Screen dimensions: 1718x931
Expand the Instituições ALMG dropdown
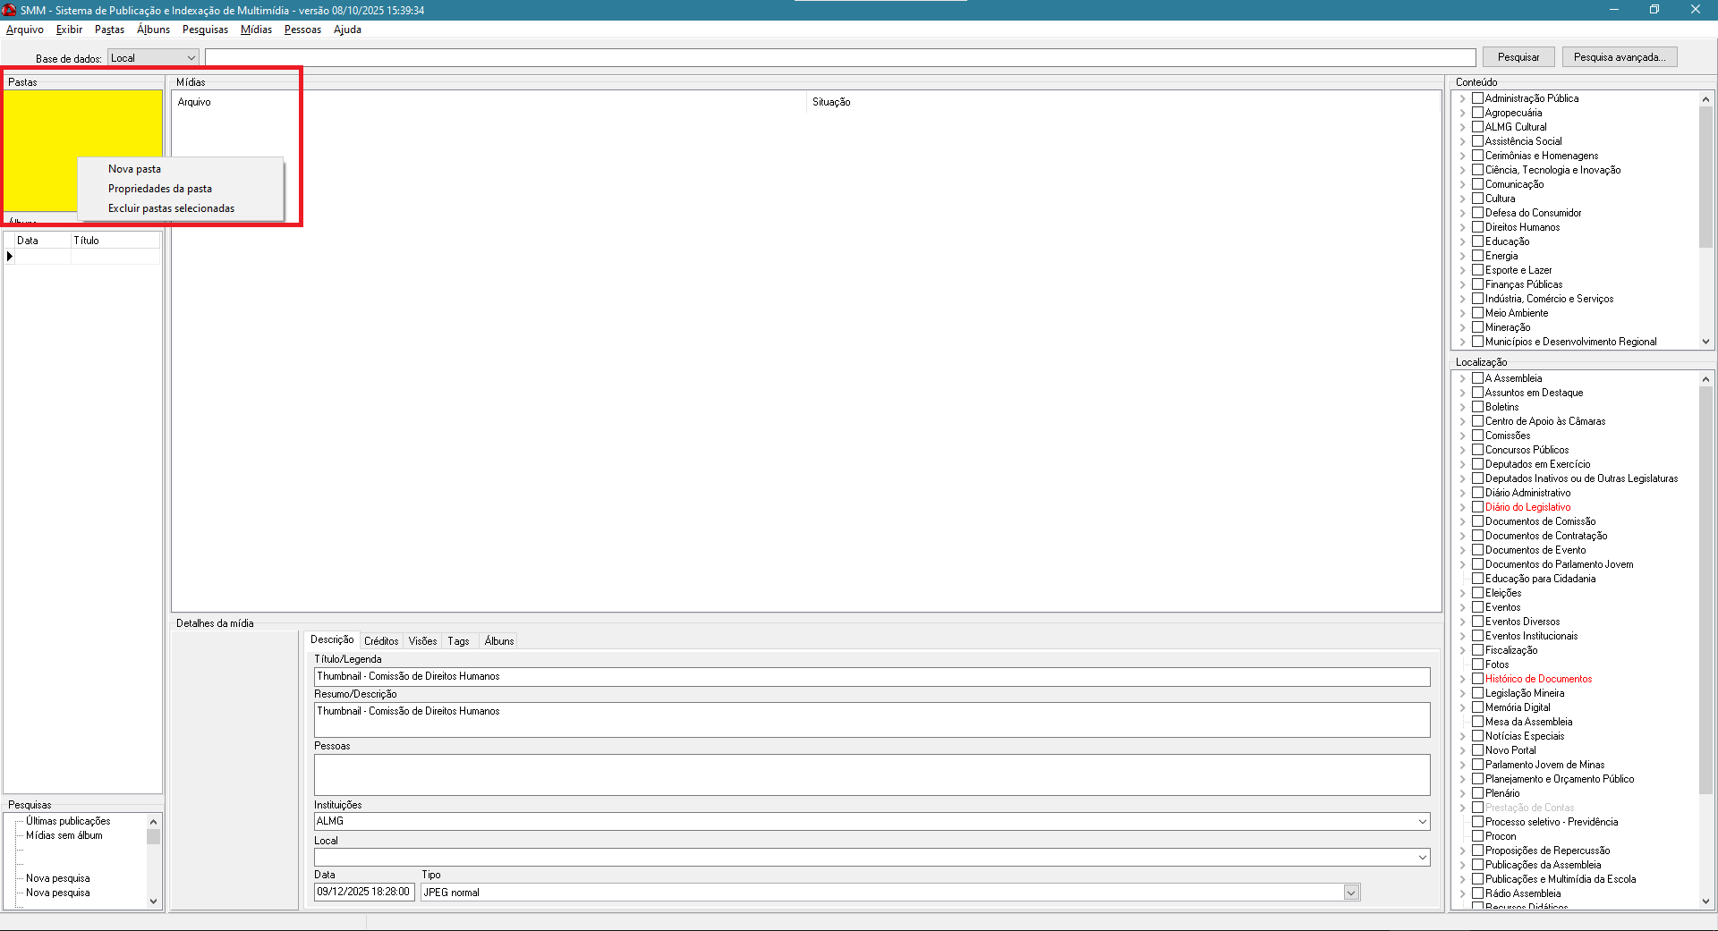(1422, 821)
